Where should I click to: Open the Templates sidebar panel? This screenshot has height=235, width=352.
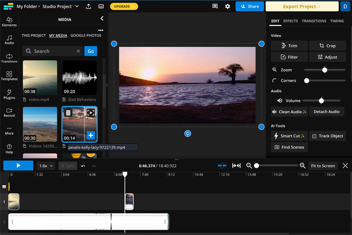9,76
